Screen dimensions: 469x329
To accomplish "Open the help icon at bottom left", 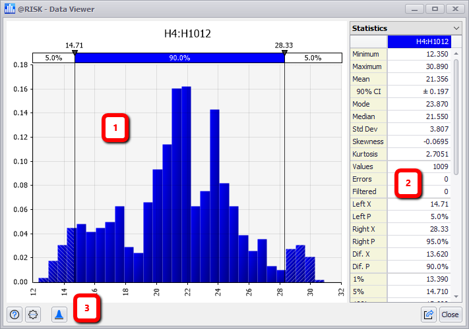I will tap(15, 315).
